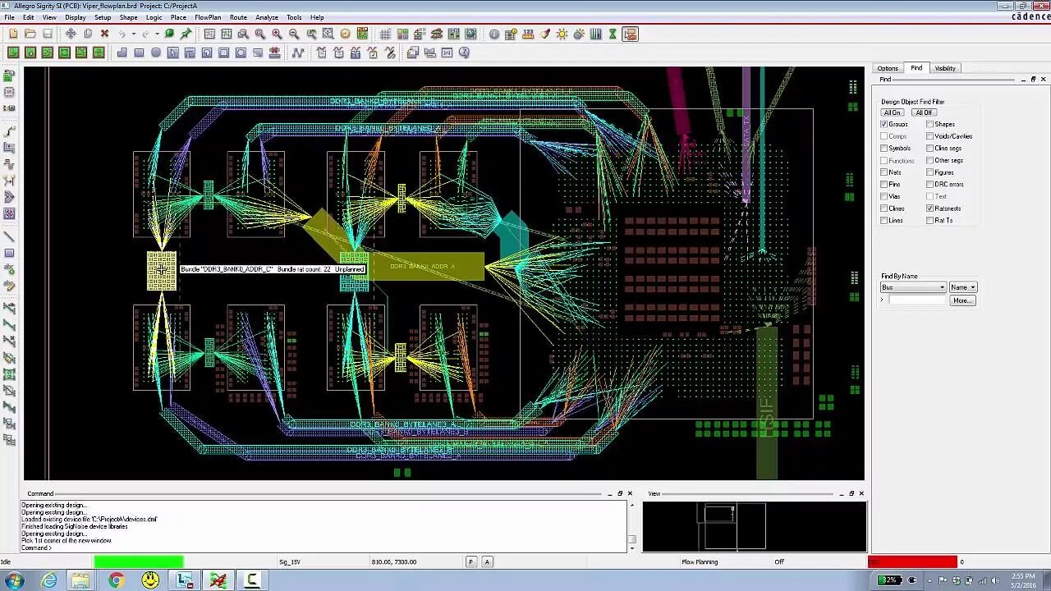
Task: Open the Display menu
Action: point(75,17)
